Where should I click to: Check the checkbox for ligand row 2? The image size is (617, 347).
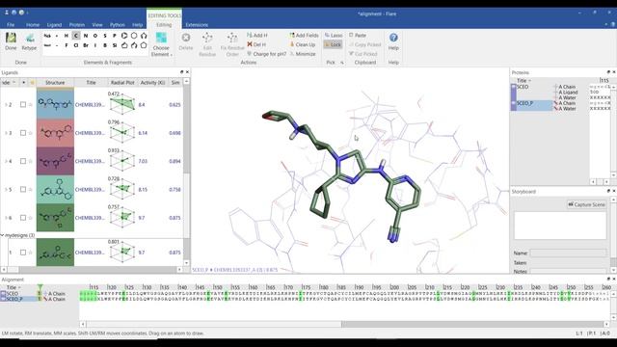click(x=23, y=105)
